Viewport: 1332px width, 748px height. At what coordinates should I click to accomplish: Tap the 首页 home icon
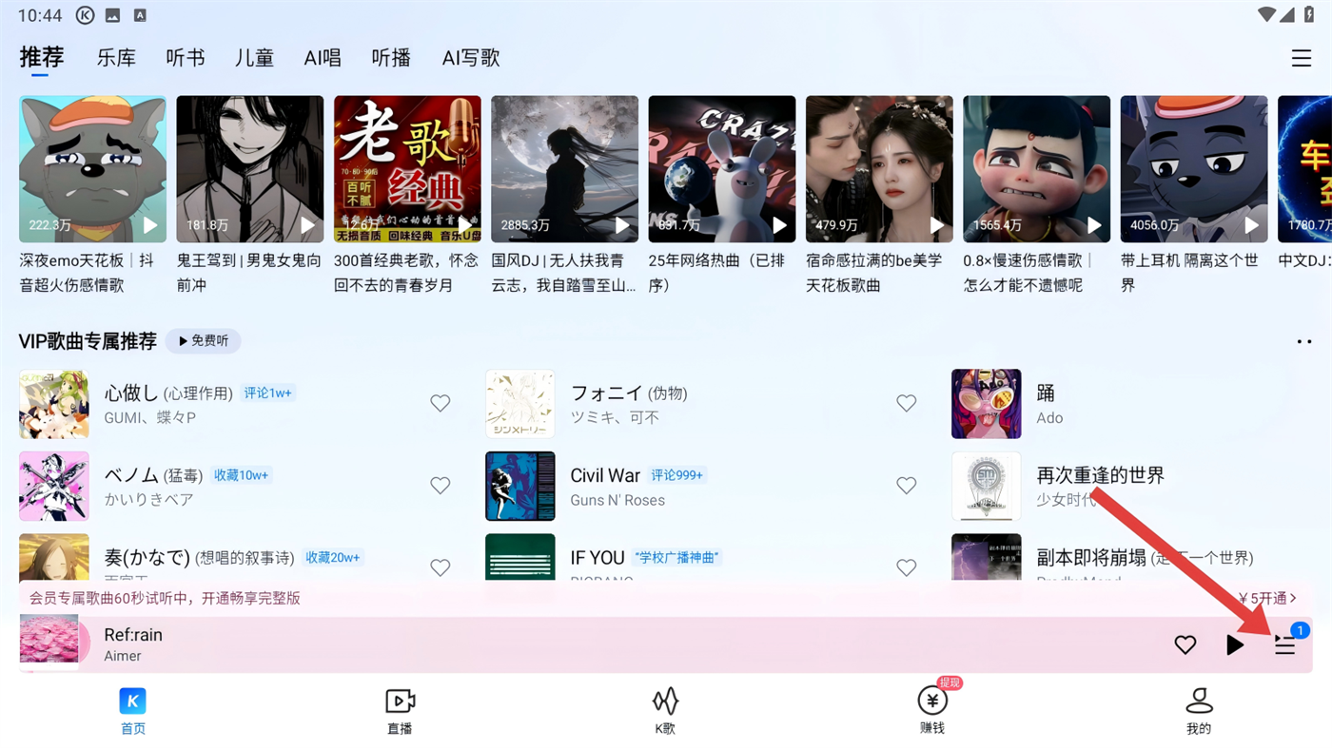point(133,701)
